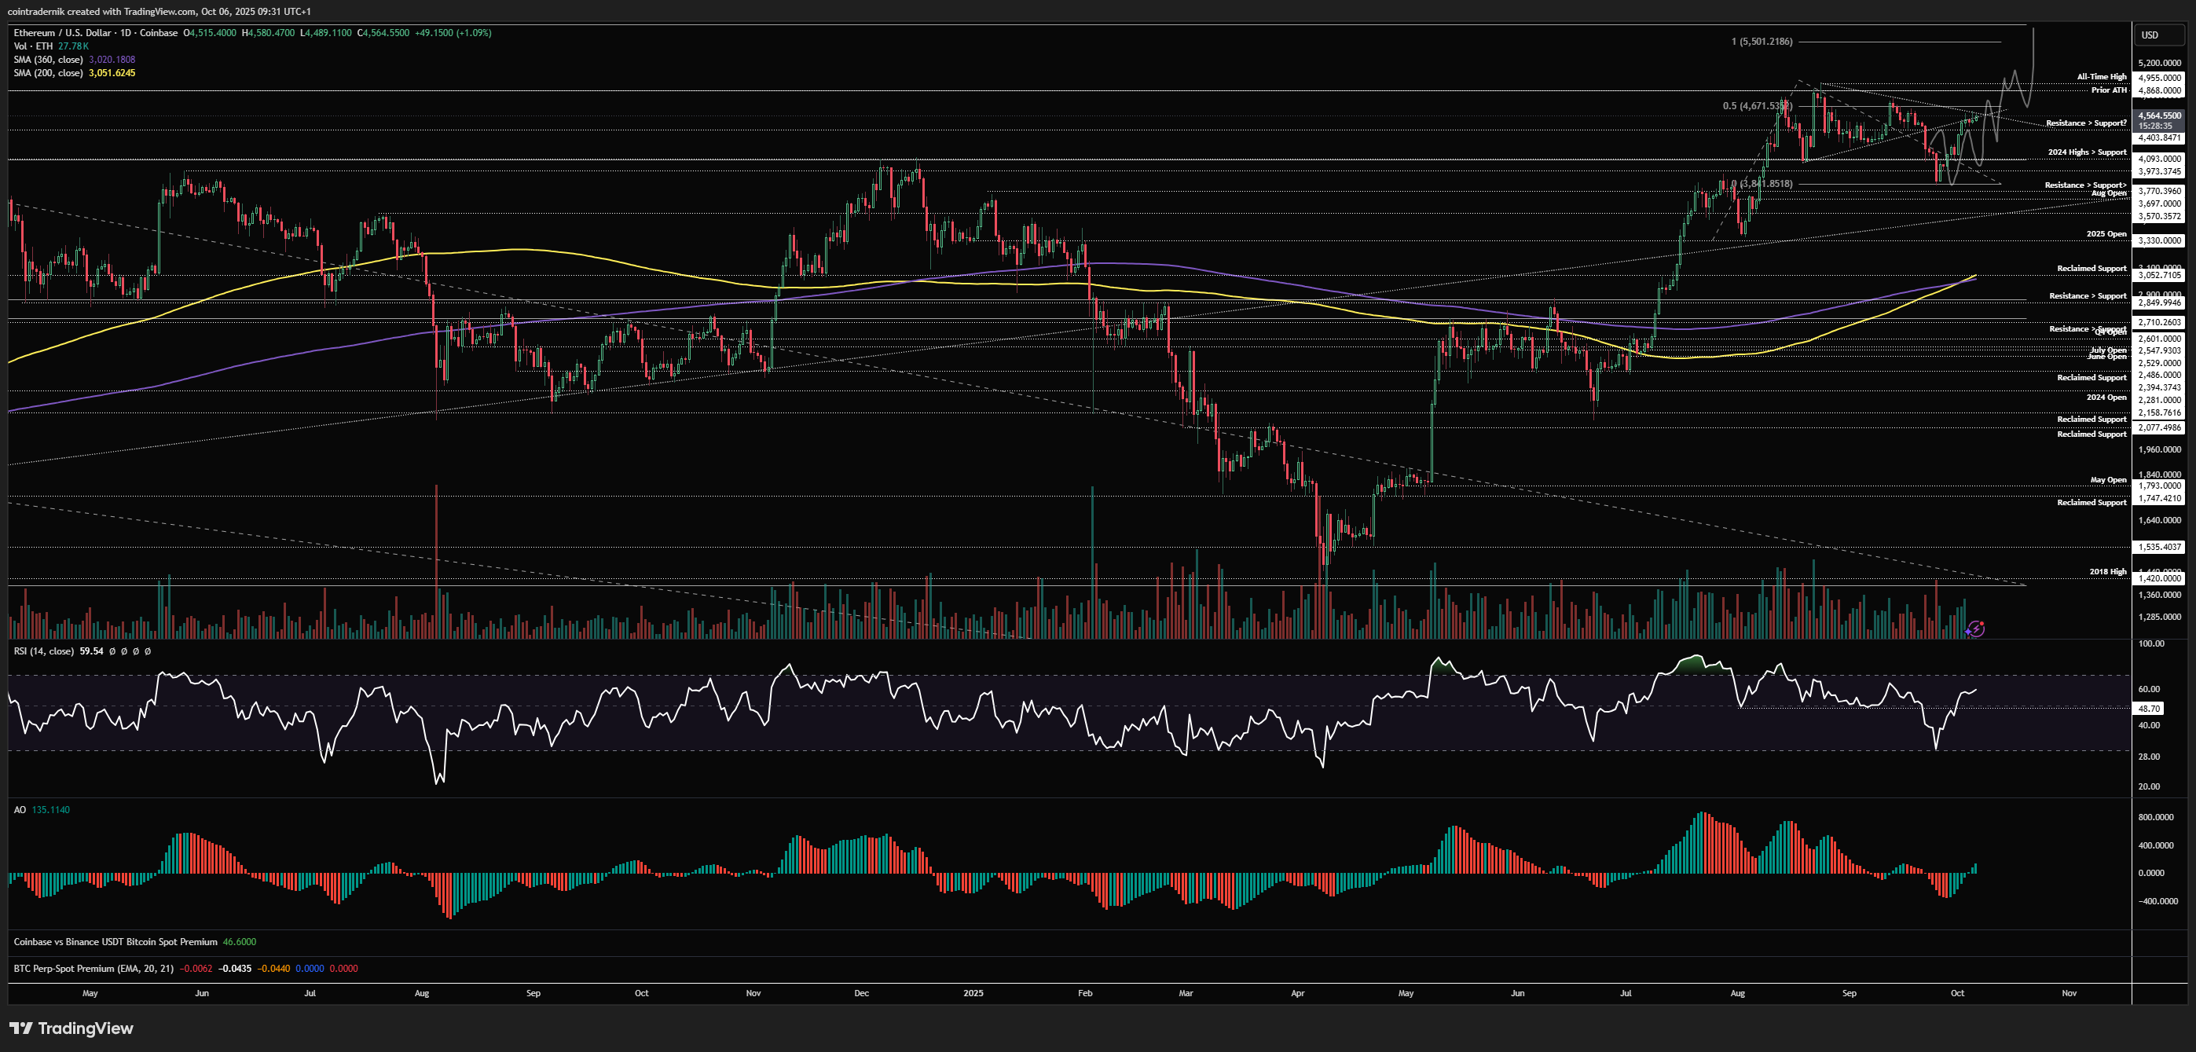Viewport: 2196px width, 1052px height.
Task: Click the current price label 4,564.5500
Action: pyautogui.click(x=2159, y=115)
